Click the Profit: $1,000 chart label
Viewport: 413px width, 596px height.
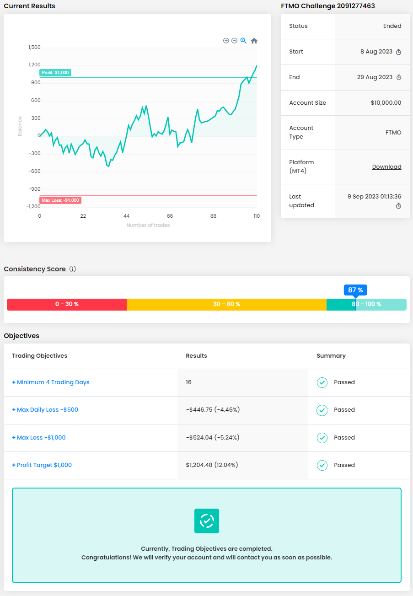click(55, 73)
